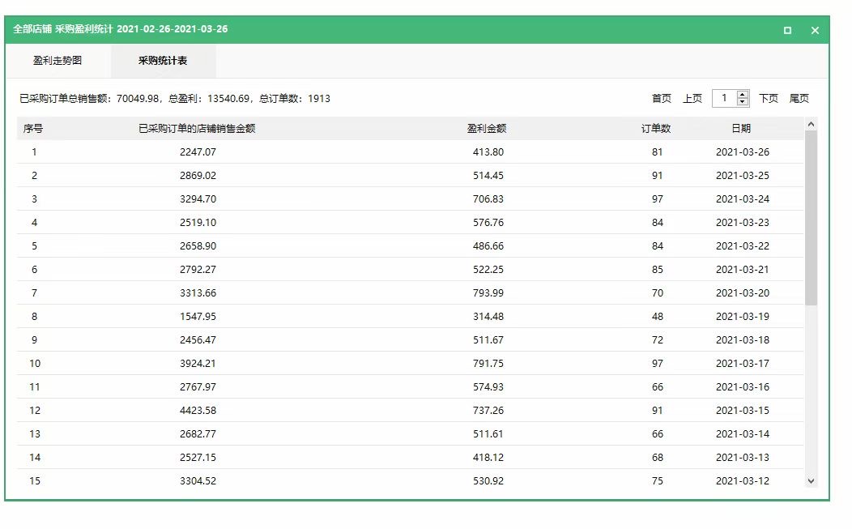Screen dimensions: 852x529
Task: Switch to the 盈利走势图 tab
Action: (57, 60)
